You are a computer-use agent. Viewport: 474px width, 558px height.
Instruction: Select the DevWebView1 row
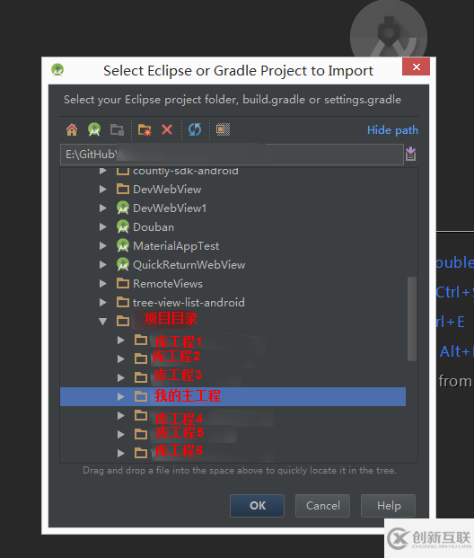click(x=233, y=208)
